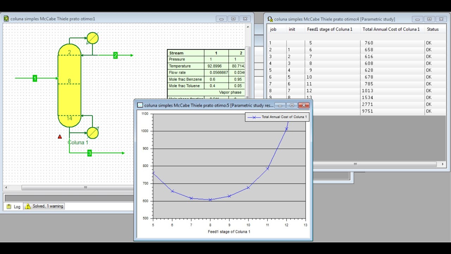Click the 'Pressure' row label
The image size is (451, 254).
coord(177,59)
